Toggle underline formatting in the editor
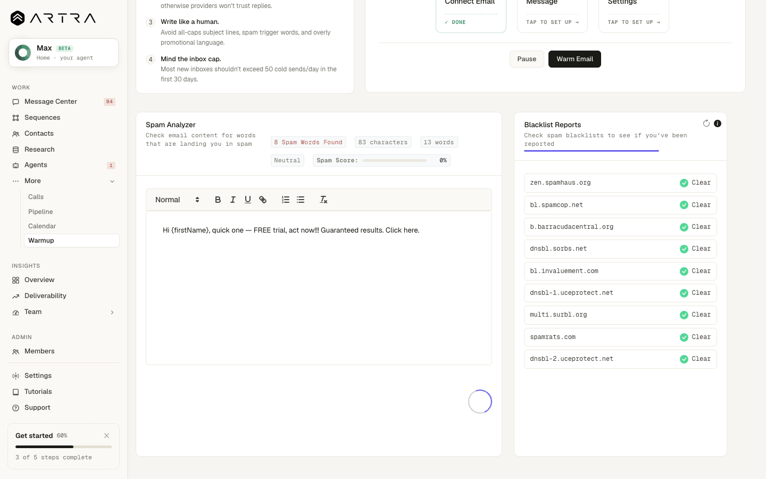 pos(247,200)
